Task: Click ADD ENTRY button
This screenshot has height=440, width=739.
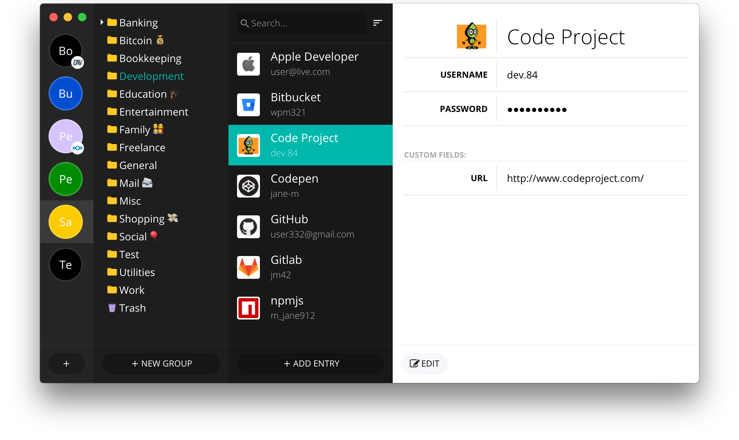Action: pos(311,364)
